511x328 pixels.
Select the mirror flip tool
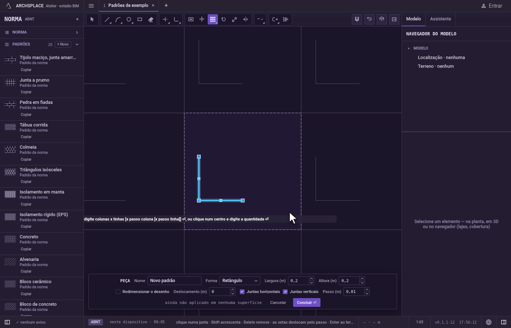tap(246, 19)
